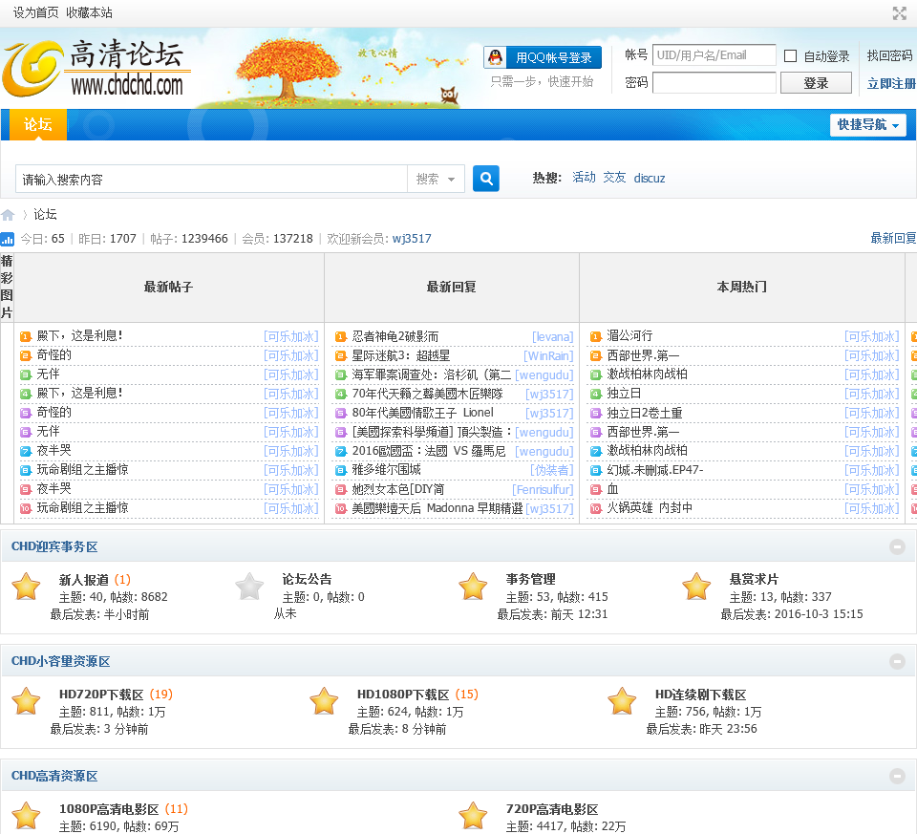Enable the 自动登录 checkbox

pos(790,56)
